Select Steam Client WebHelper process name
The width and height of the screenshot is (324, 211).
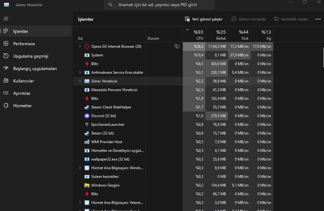111,108
